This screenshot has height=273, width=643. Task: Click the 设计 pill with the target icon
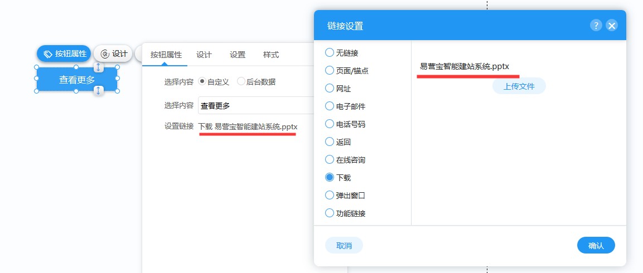(x=113, y=53)
